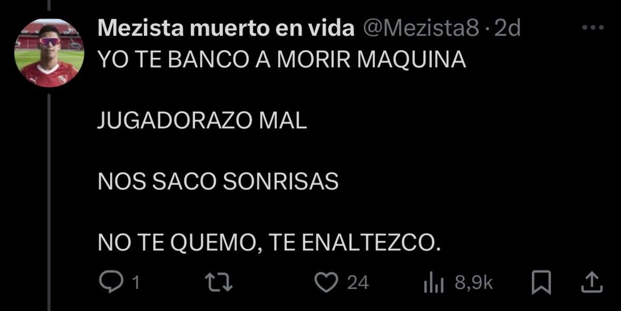Visit the Mezista muerto en vida display name

226,29
